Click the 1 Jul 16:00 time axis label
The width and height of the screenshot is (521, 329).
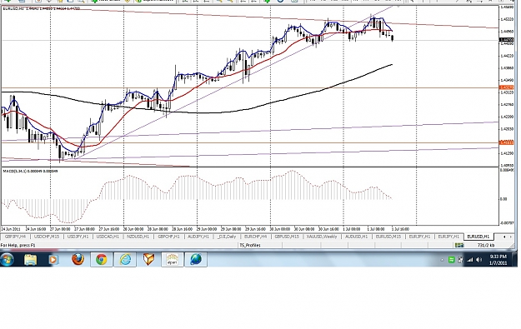coord(400,229)
